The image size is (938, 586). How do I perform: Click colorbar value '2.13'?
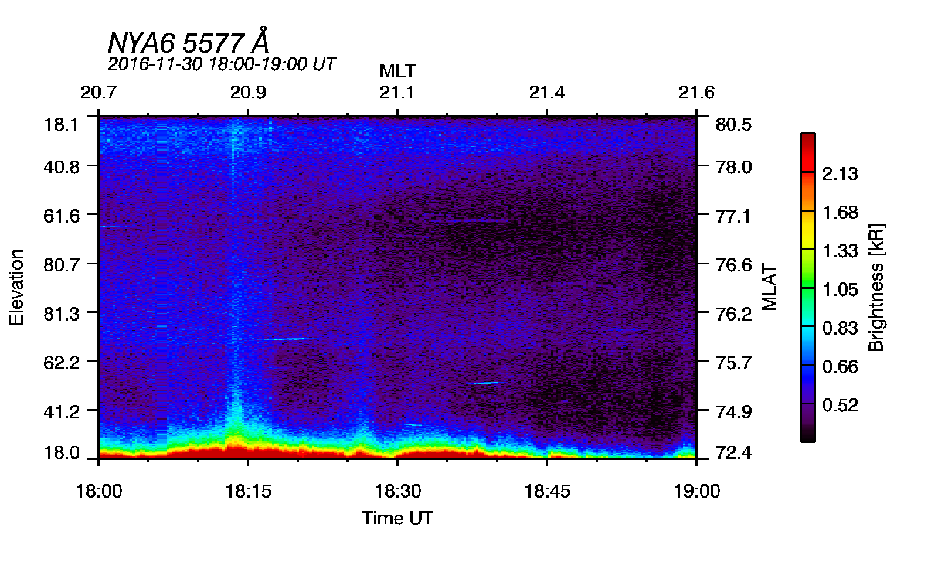(840, 174)
